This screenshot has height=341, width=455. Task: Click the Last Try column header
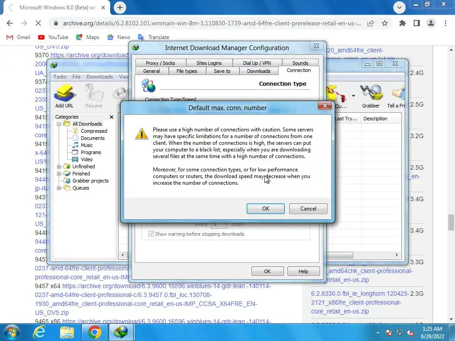coord(346,119)
